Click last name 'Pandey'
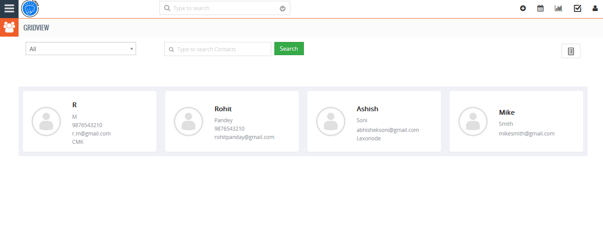Image resolution: width=603 pixels, height=237 pixels. tap(224, 120)
